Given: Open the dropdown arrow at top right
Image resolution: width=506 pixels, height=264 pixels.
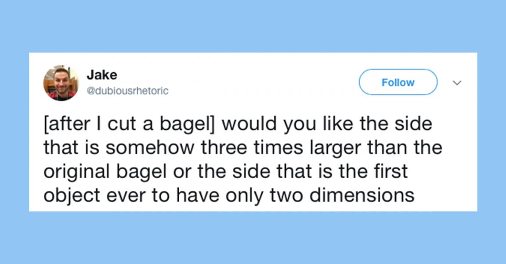Looking at the screenshot, I should [x=457, y=82].
